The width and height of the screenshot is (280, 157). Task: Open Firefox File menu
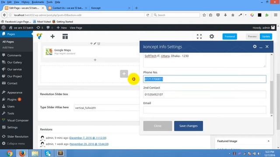(3, 2)
